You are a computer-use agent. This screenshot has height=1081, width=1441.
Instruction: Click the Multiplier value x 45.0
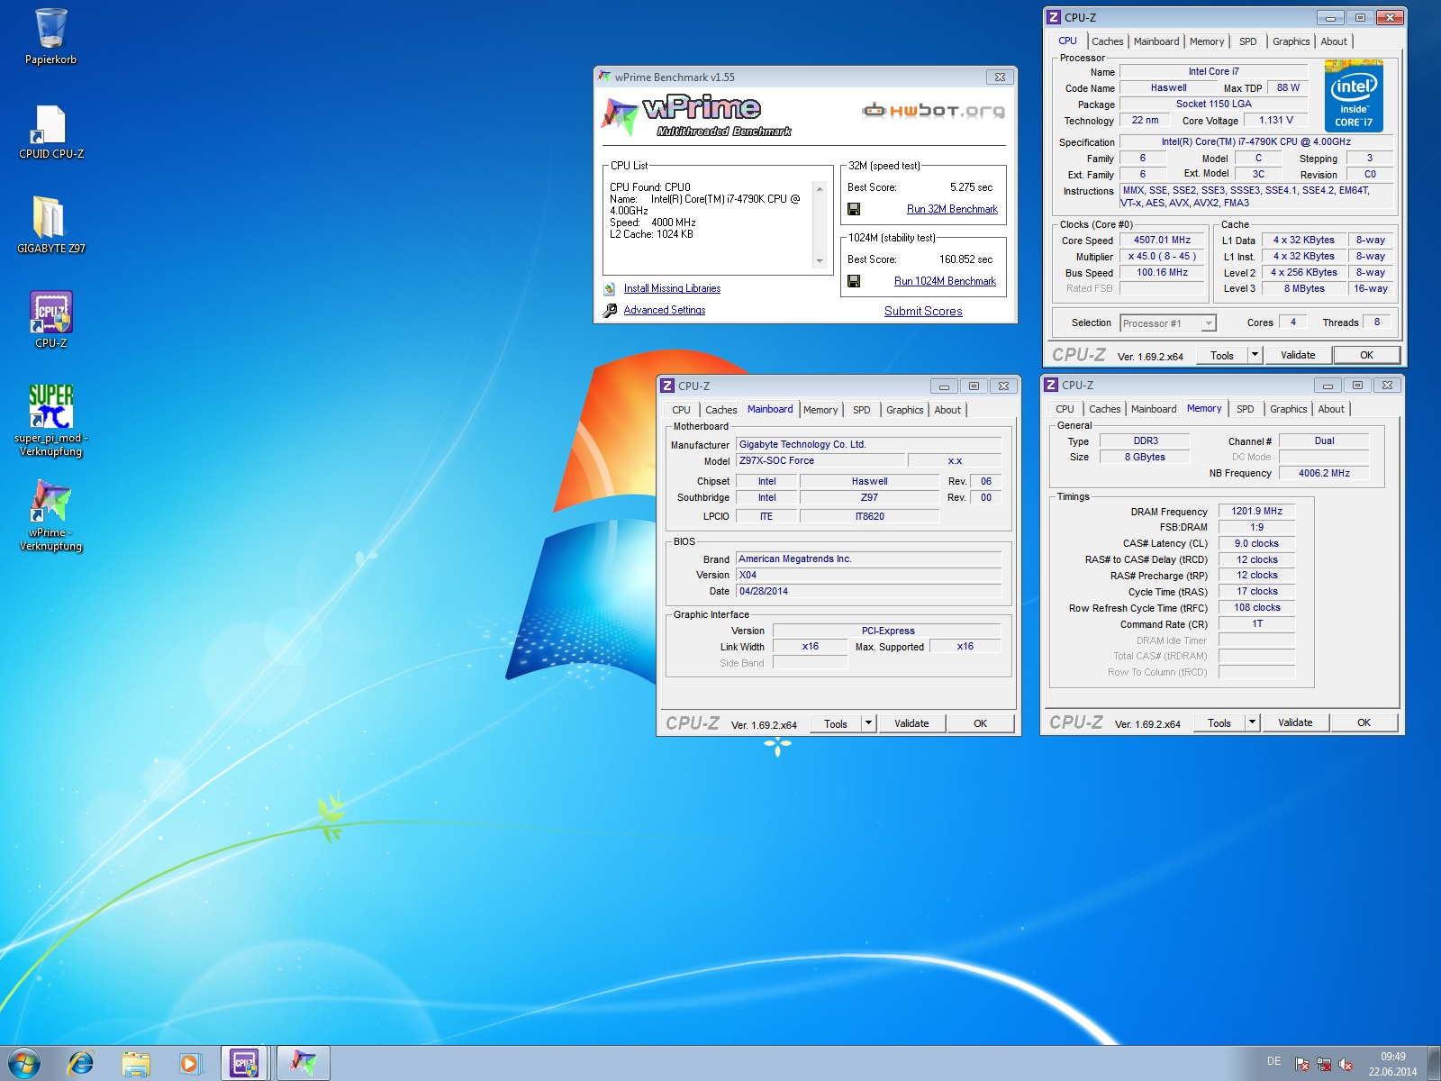coord(1162,257)
